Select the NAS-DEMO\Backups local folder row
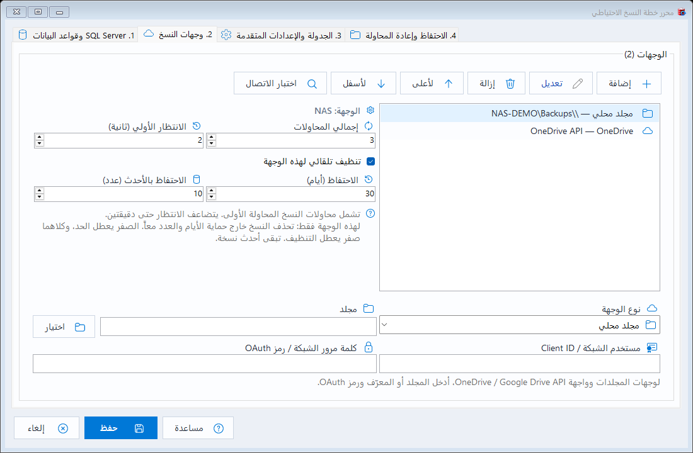Screen dimensions: 693x453 [x=519, y=113]
